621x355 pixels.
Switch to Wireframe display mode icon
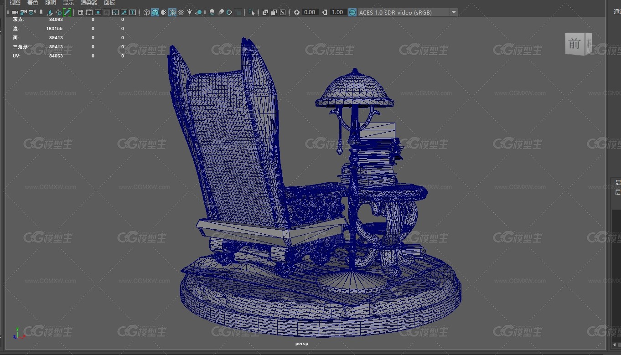tap(146, 12)
